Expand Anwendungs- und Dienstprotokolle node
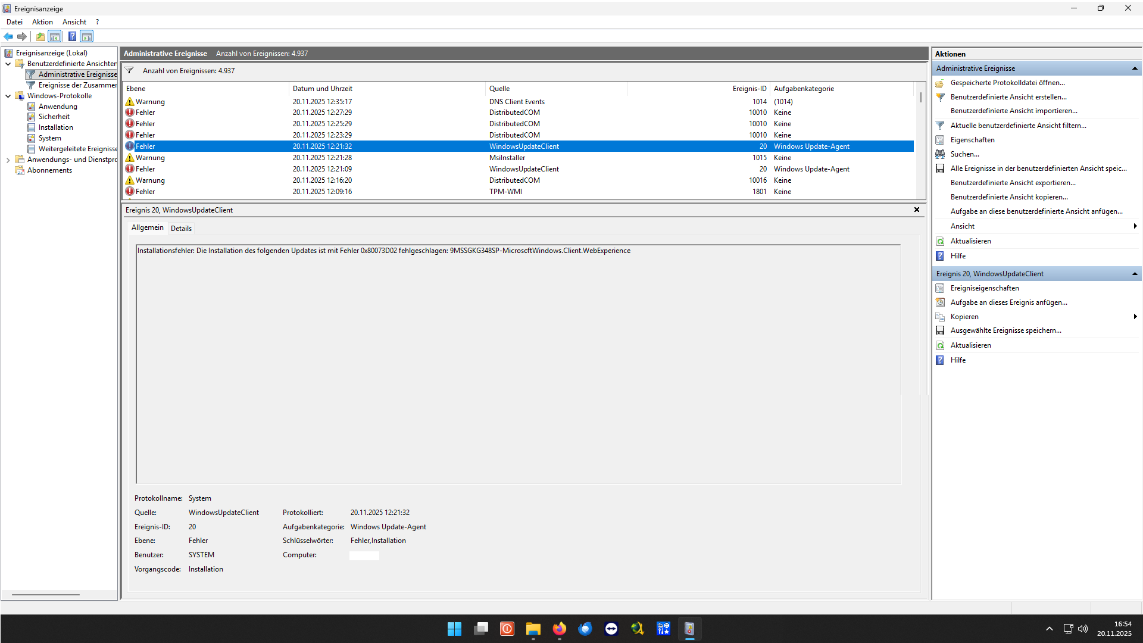The width and height of the screenshot is (1143, 643). pos(8,160)
